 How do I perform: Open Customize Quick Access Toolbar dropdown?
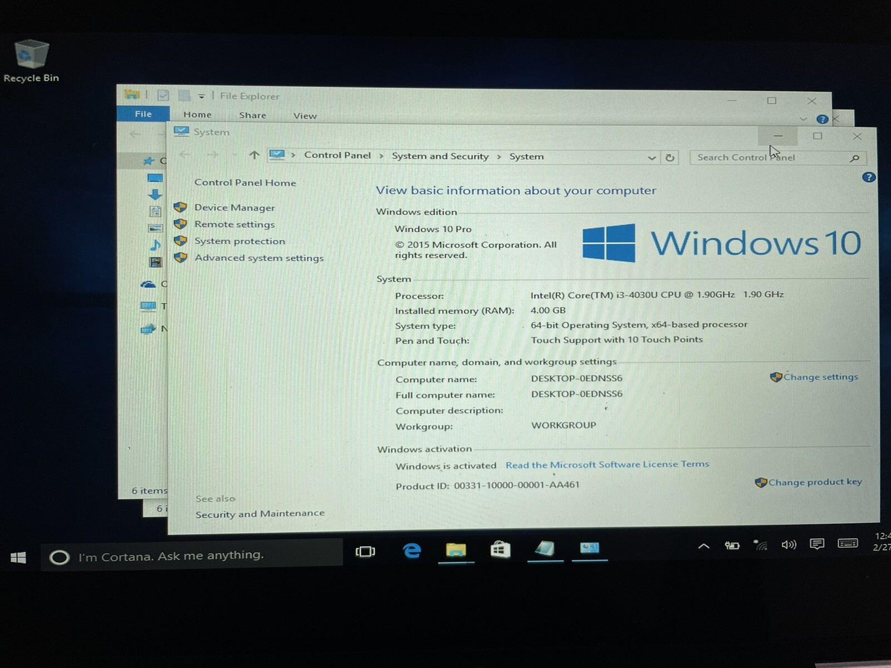pyautogui.click(x=201, y=96)
